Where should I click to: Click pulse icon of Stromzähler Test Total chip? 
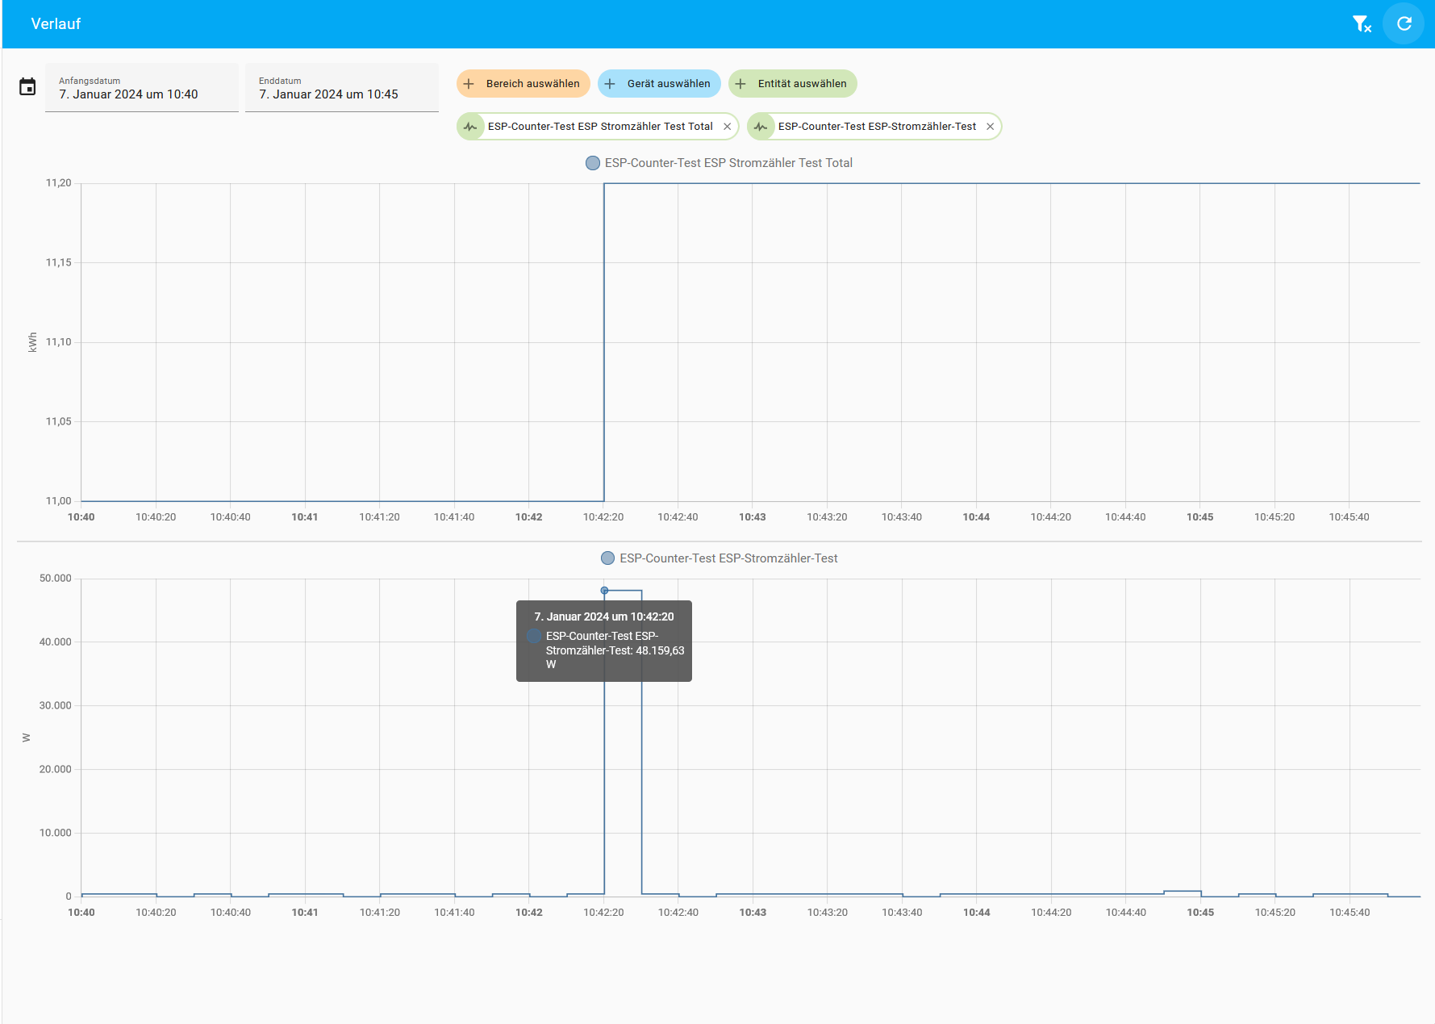pyautogui.click(x=471, y=127)
